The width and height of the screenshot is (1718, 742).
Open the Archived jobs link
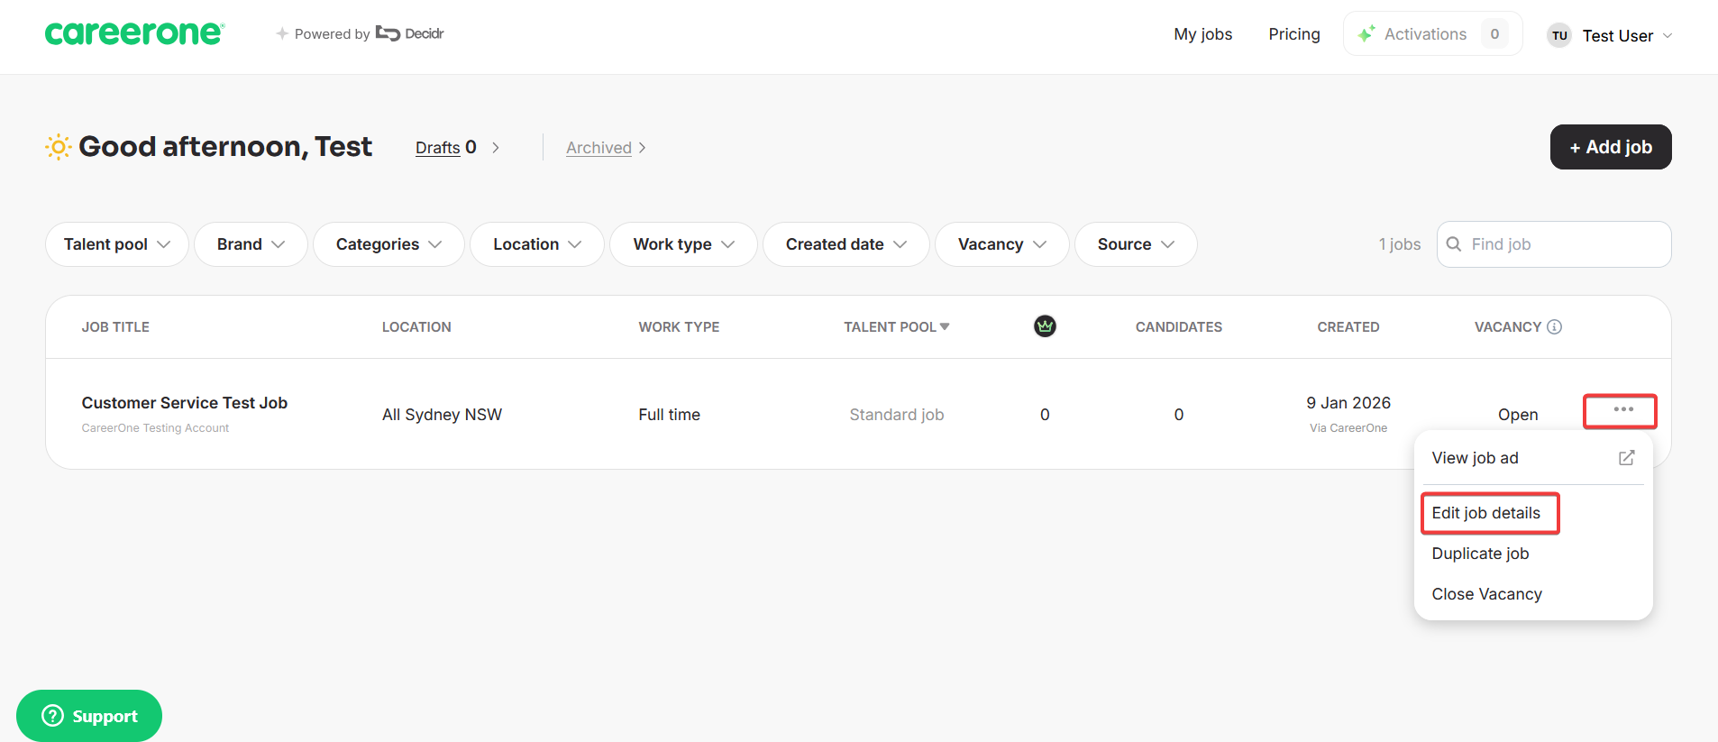[599, 148]
